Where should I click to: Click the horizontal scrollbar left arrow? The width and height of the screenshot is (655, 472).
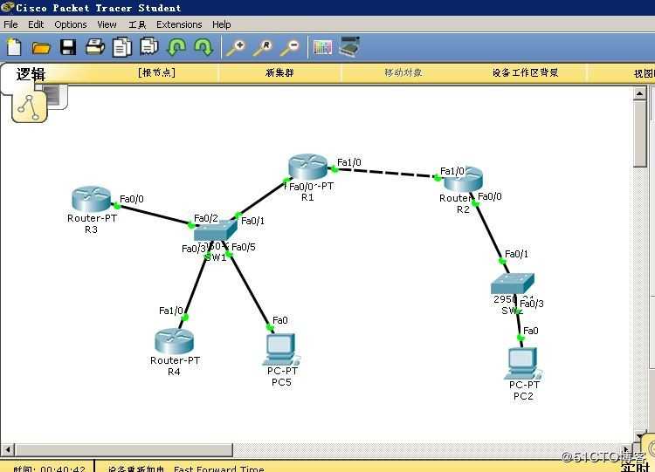click(x=8, y=449)
